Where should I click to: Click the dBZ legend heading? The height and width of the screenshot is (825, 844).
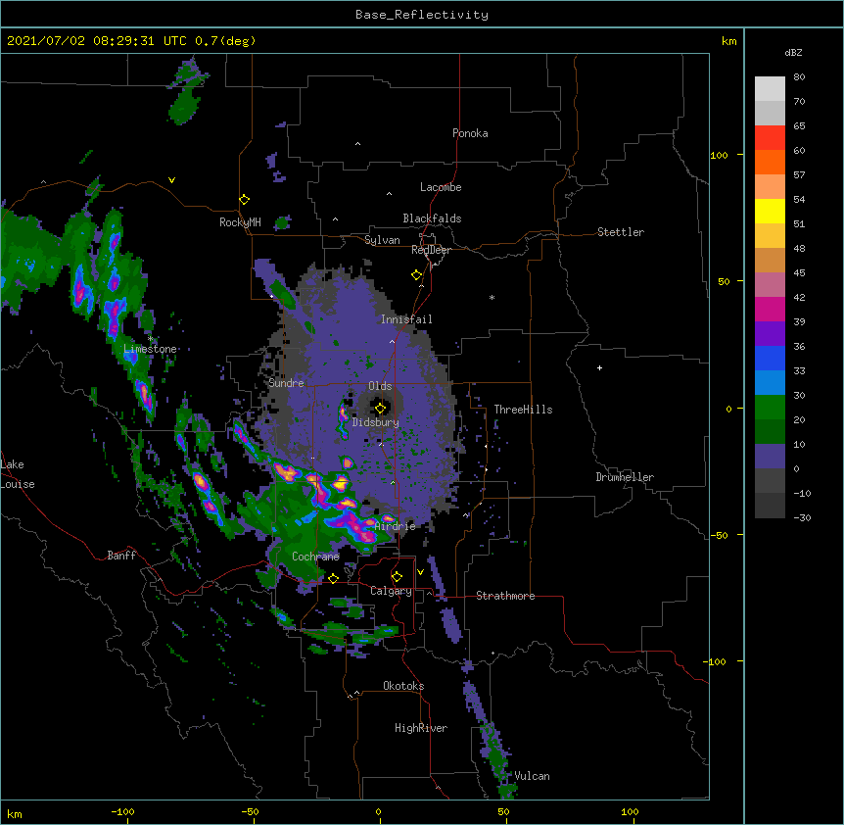pyautogui.click(x=793, y=53)
